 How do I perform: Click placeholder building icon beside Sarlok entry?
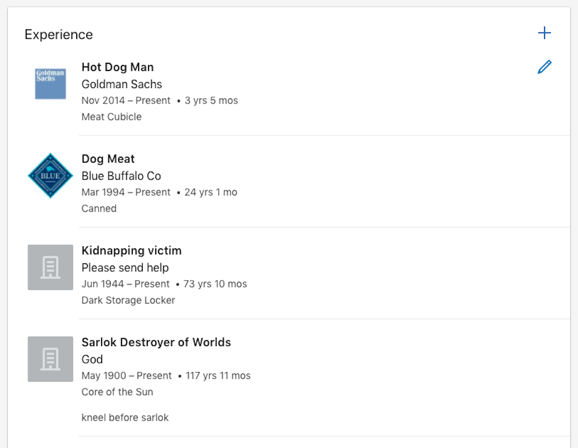(x=50, y=359)
